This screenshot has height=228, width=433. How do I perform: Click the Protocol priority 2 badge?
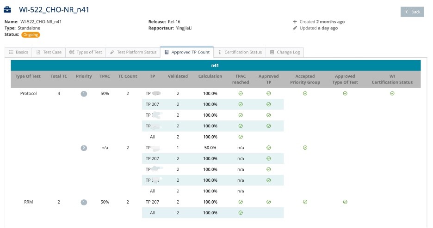point(84,148)
